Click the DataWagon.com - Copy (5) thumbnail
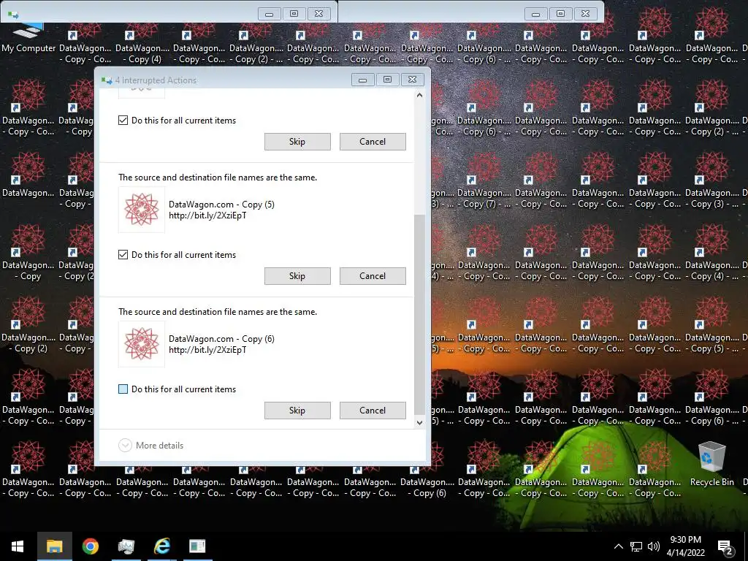 142,210
